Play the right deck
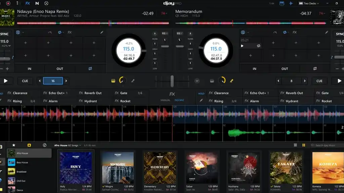 (339, 81)
